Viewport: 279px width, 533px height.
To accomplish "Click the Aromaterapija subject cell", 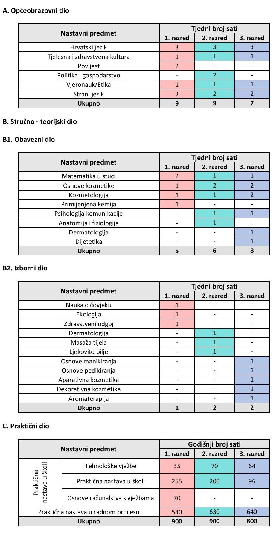I will pyautogui.click(x=89, y=398).
